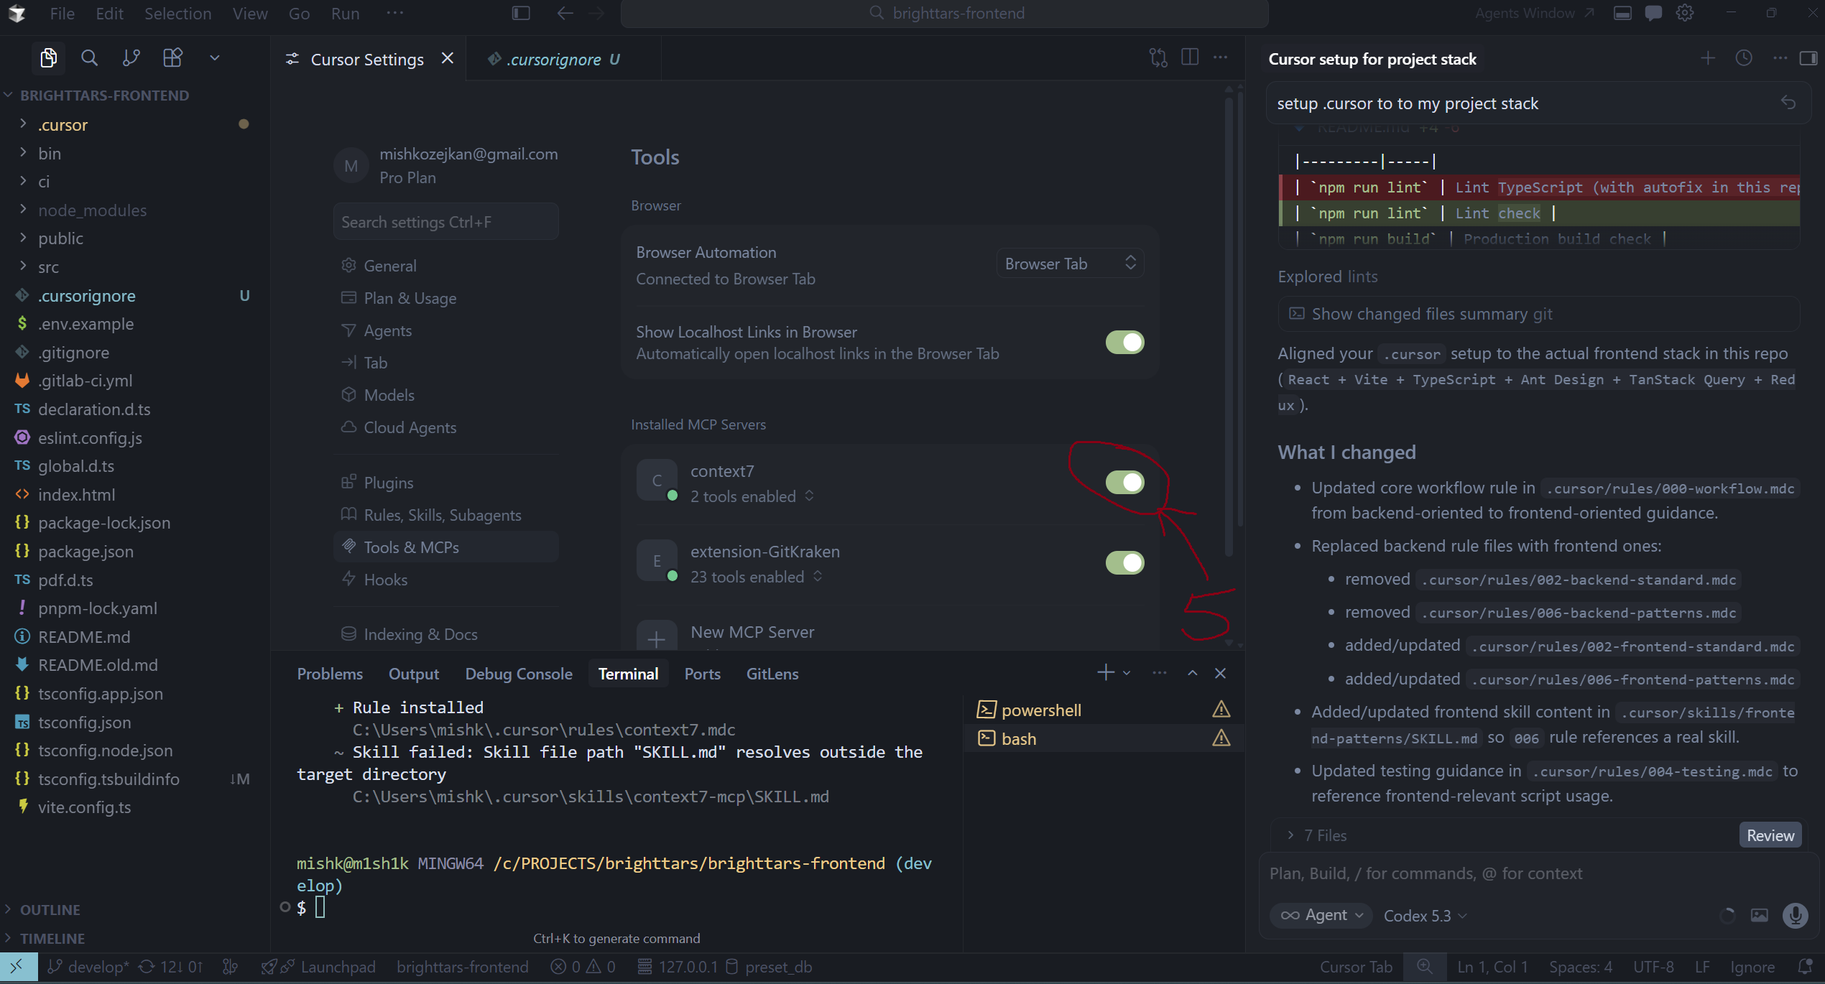This screenshot has height=984, width=1825.
Task: Open the Models settings section
Action: (x=389, y=395)
